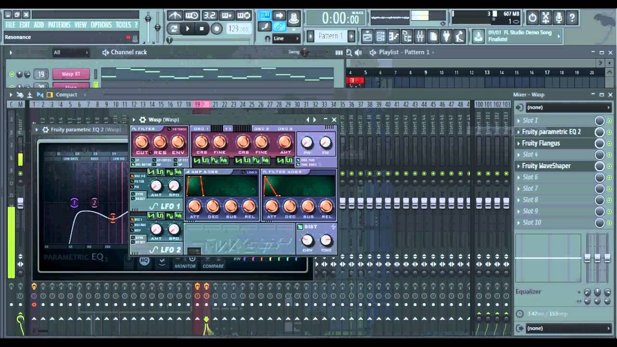Enable RING MOD checkbox in Wasp

298,160
